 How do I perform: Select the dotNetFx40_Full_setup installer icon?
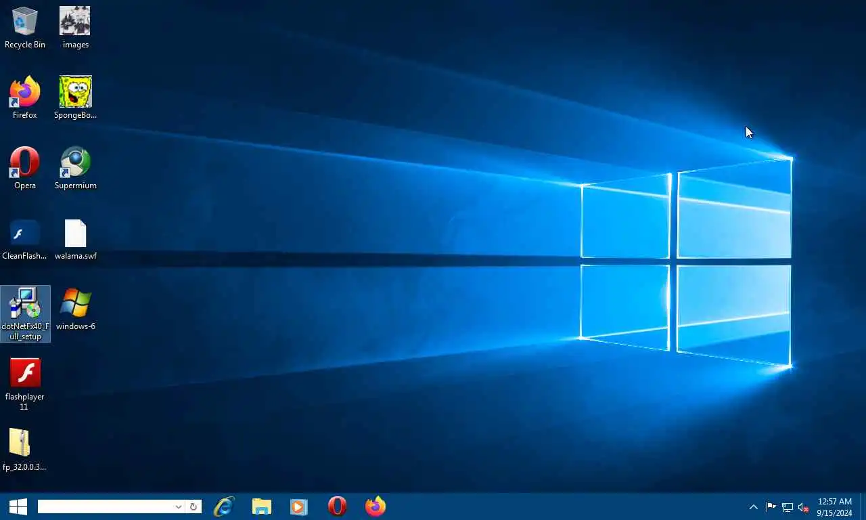coord(26,313)
